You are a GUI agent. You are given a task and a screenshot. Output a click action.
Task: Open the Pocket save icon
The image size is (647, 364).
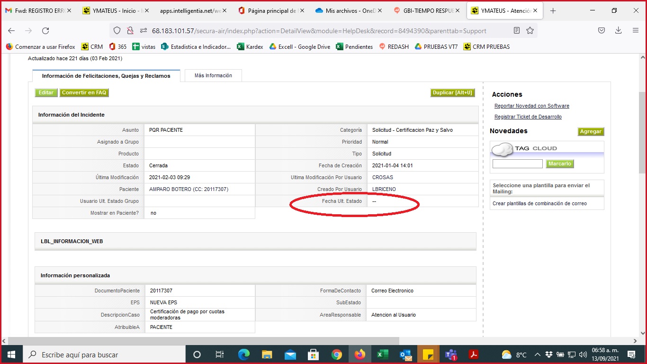click(x=602, y=30)
